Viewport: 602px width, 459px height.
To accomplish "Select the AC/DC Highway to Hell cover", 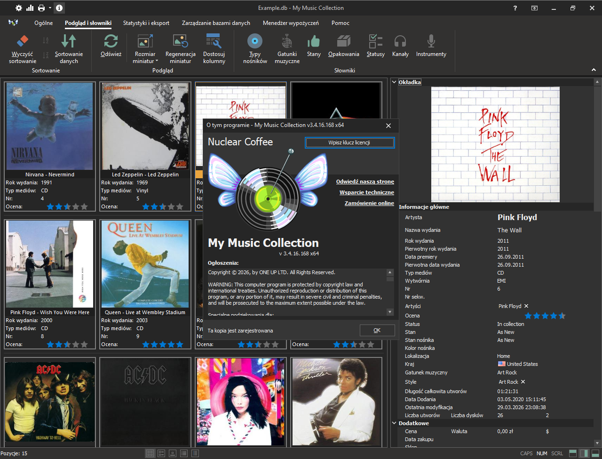I will click(50, 402).
